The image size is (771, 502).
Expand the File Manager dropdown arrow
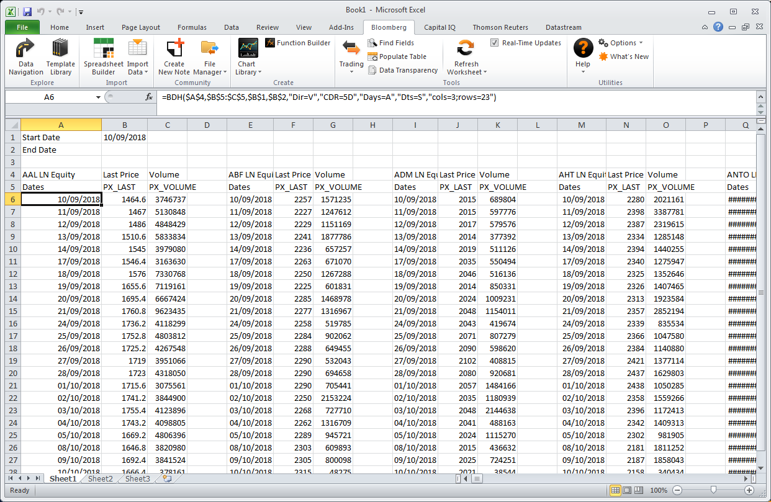(223, 72)
